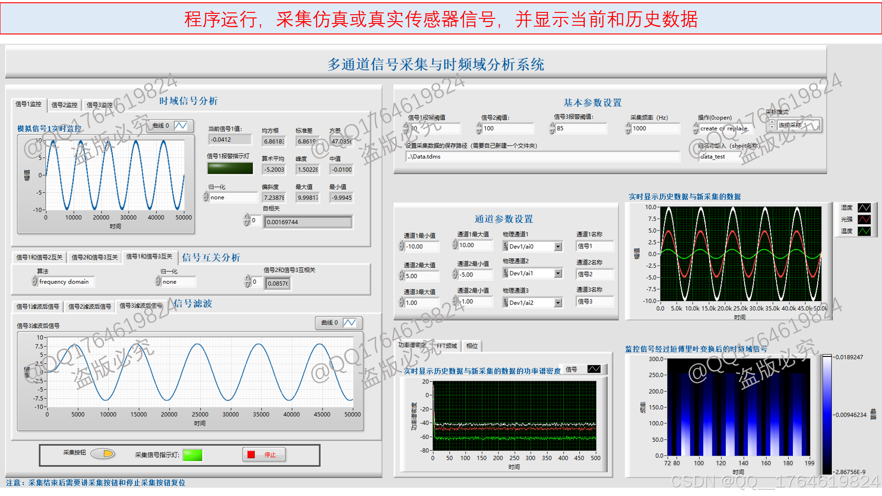Click the Dev1/ai0 channel I/O icon
The width and height of the screenshot is (882, 496).
(506, 247)
